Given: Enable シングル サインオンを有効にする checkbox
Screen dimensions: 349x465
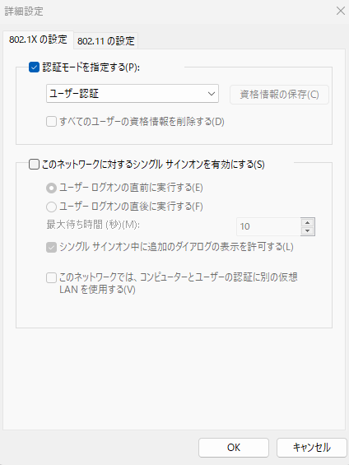Looking at the screenshot, I should click(34, 165).
